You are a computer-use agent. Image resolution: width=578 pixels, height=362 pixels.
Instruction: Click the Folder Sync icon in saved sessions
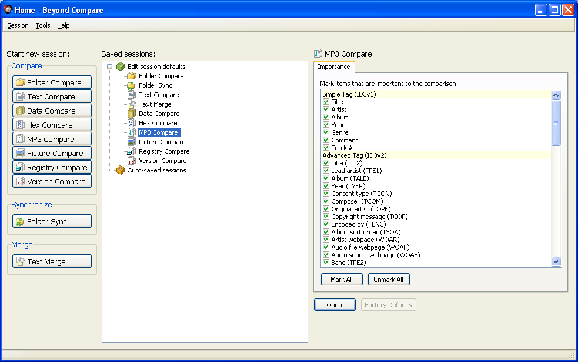point(133,85)
